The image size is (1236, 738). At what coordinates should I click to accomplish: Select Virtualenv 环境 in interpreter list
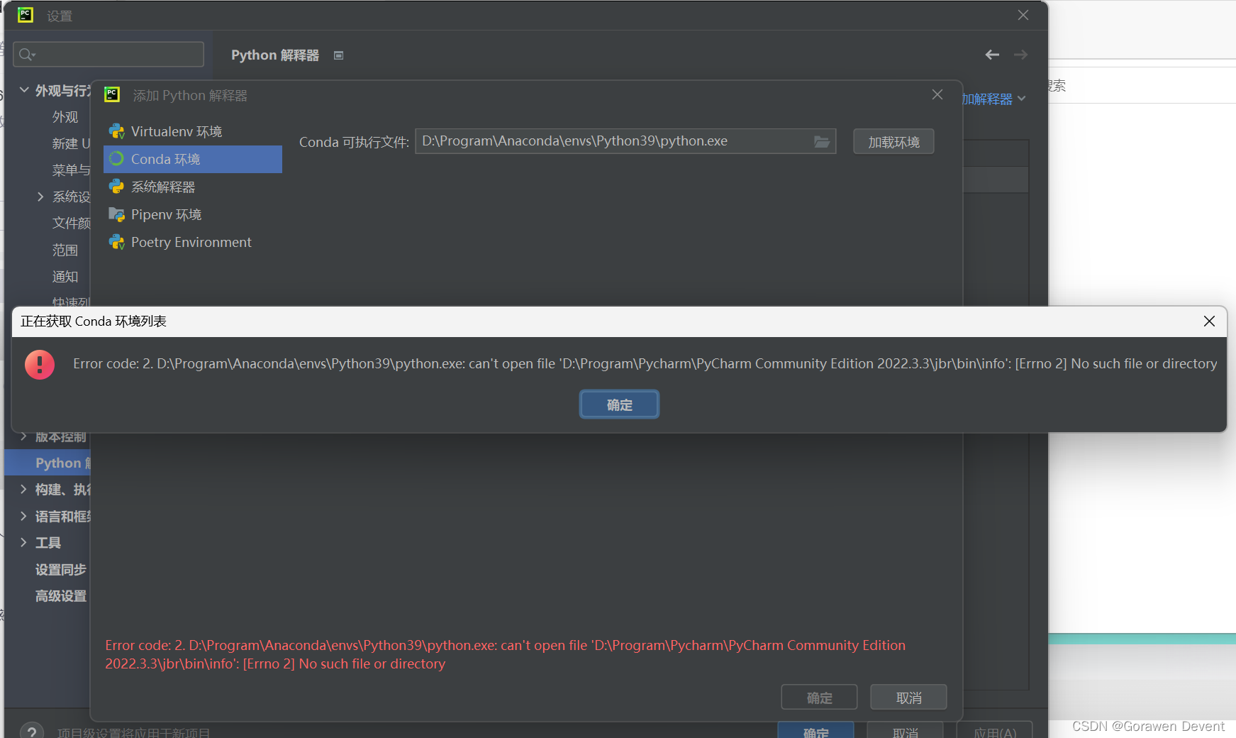click(x=193, y=131)
